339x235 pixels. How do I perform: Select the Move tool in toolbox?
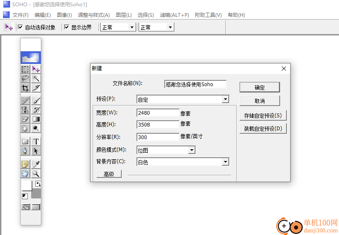(x=36, y=69)
